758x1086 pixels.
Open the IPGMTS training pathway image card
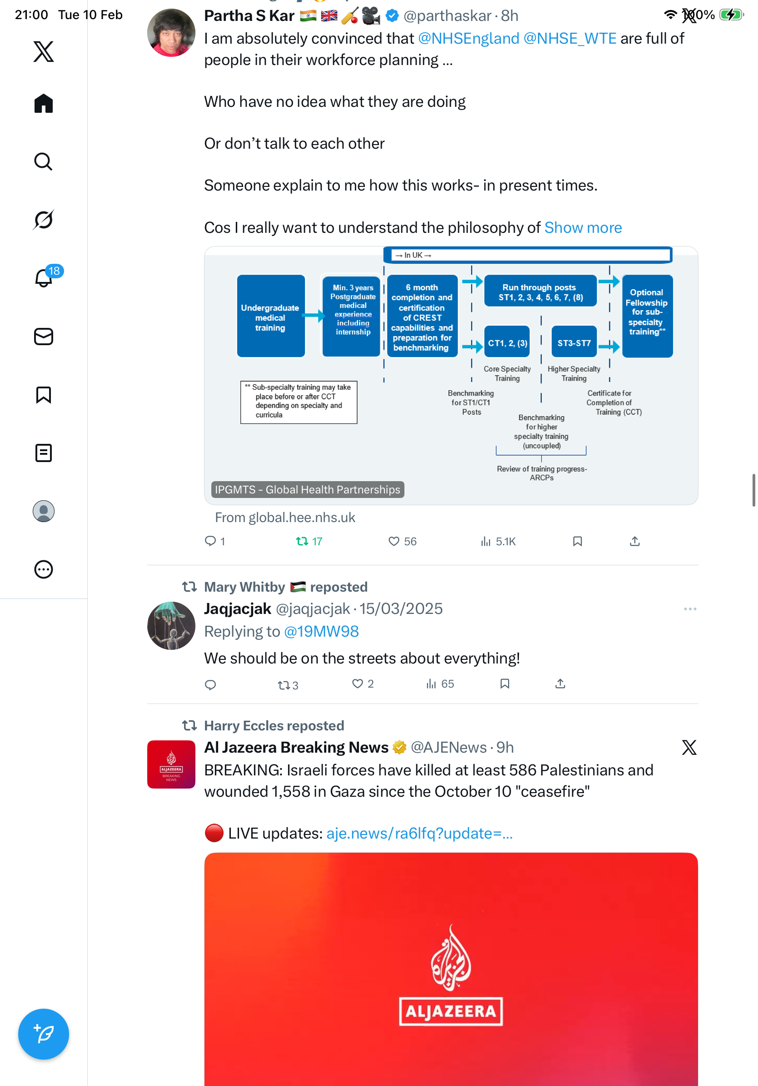tap(451, 376)
